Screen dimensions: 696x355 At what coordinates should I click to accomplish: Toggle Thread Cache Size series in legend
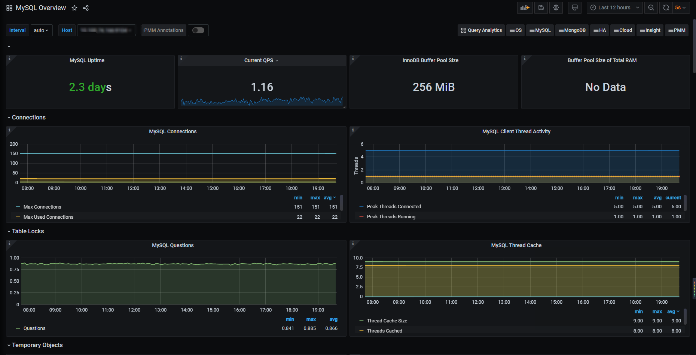[x=387, y=321]
